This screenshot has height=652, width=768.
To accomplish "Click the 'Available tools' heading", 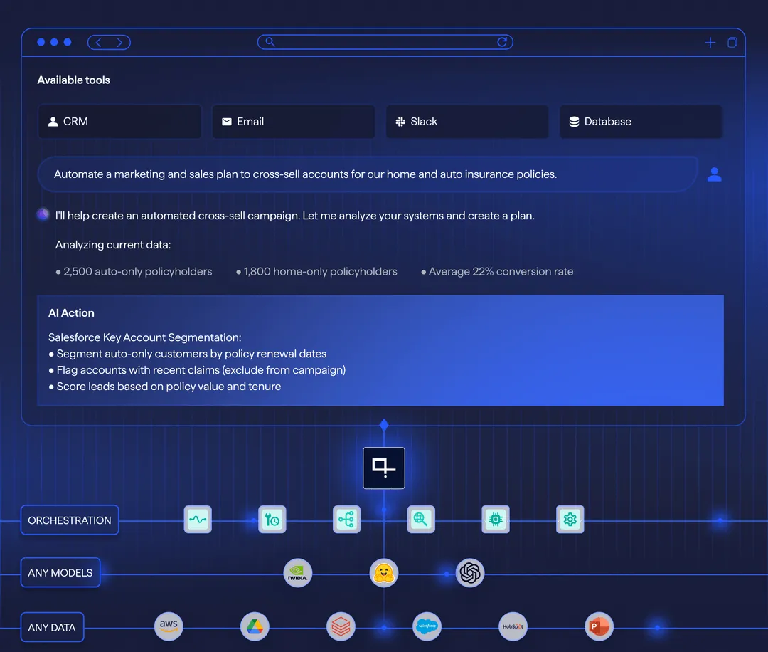I will click(73, 80).
